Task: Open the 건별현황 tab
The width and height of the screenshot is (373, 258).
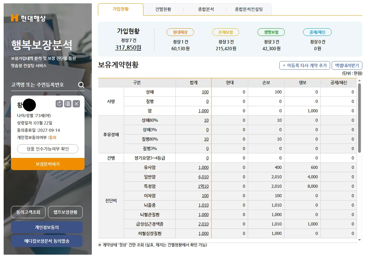Action: [163, 9]
